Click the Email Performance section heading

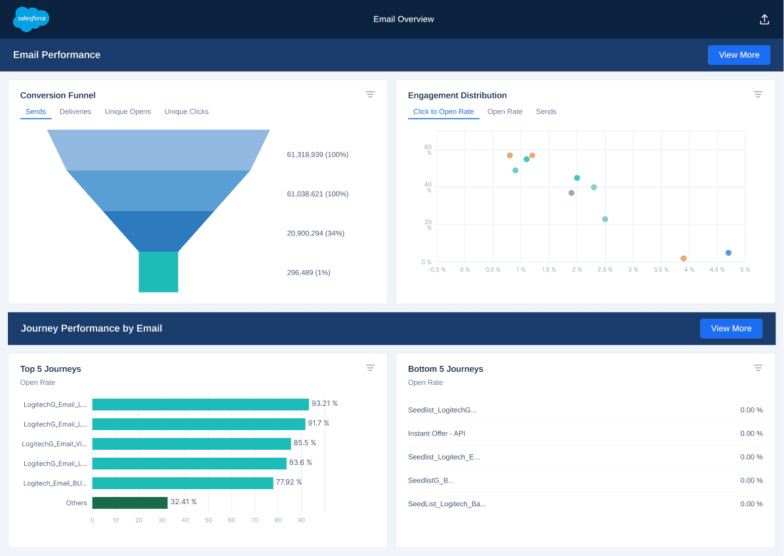tap(56, 55)
